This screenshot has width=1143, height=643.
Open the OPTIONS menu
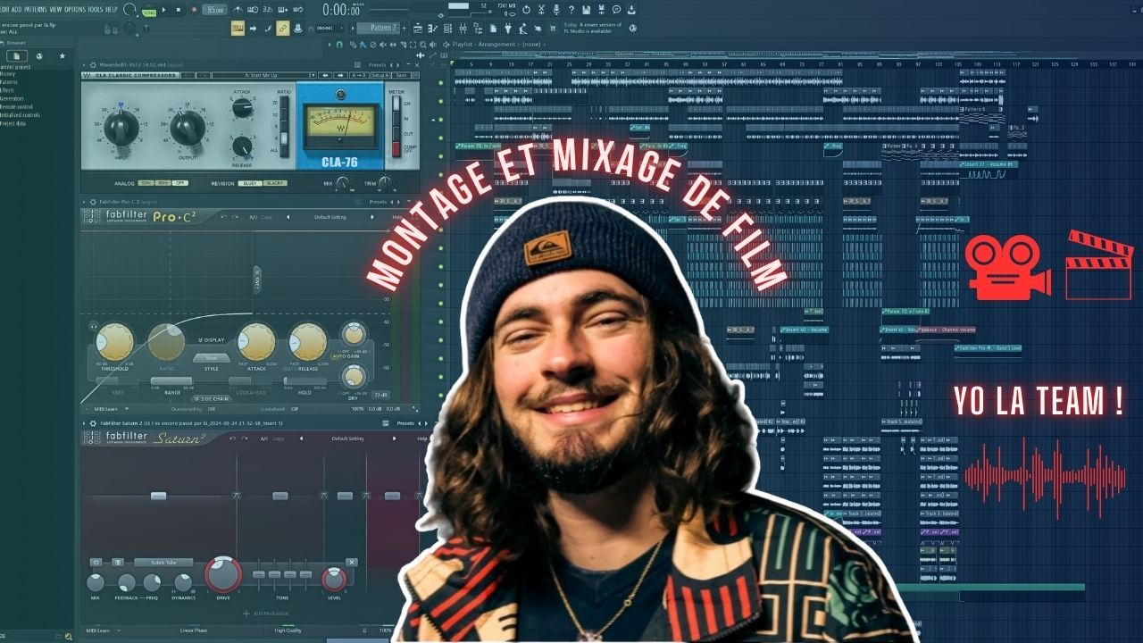(75, 9)
